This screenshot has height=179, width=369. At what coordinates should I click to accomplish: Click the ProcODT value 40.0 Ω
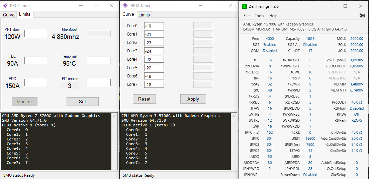point(357,102)
